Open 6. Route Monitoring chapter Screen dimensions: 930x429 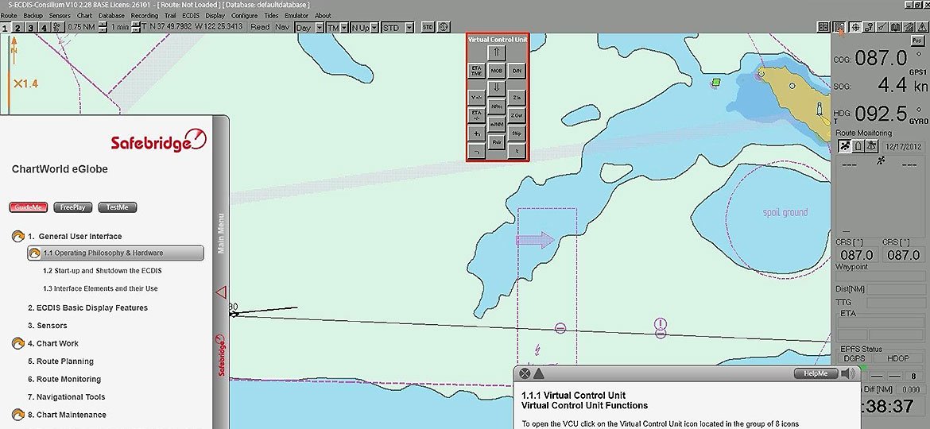[x=64, y=379]
